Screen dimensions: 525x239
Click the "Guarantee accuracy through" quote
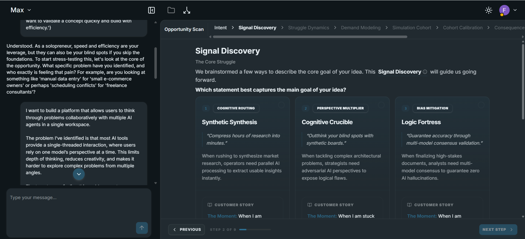pyautogui.click(x=445, y=139)
